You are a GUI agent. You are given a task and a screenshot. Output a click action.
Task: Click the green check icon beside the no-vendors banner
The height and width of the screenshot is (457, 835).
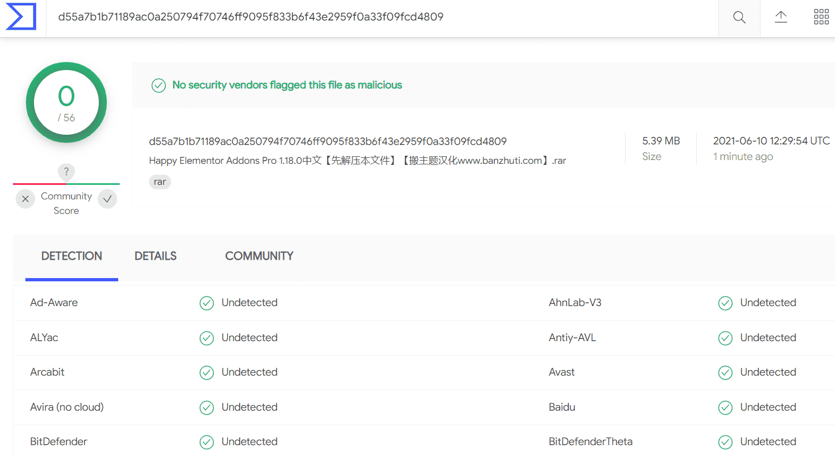[x=159, y=86]
